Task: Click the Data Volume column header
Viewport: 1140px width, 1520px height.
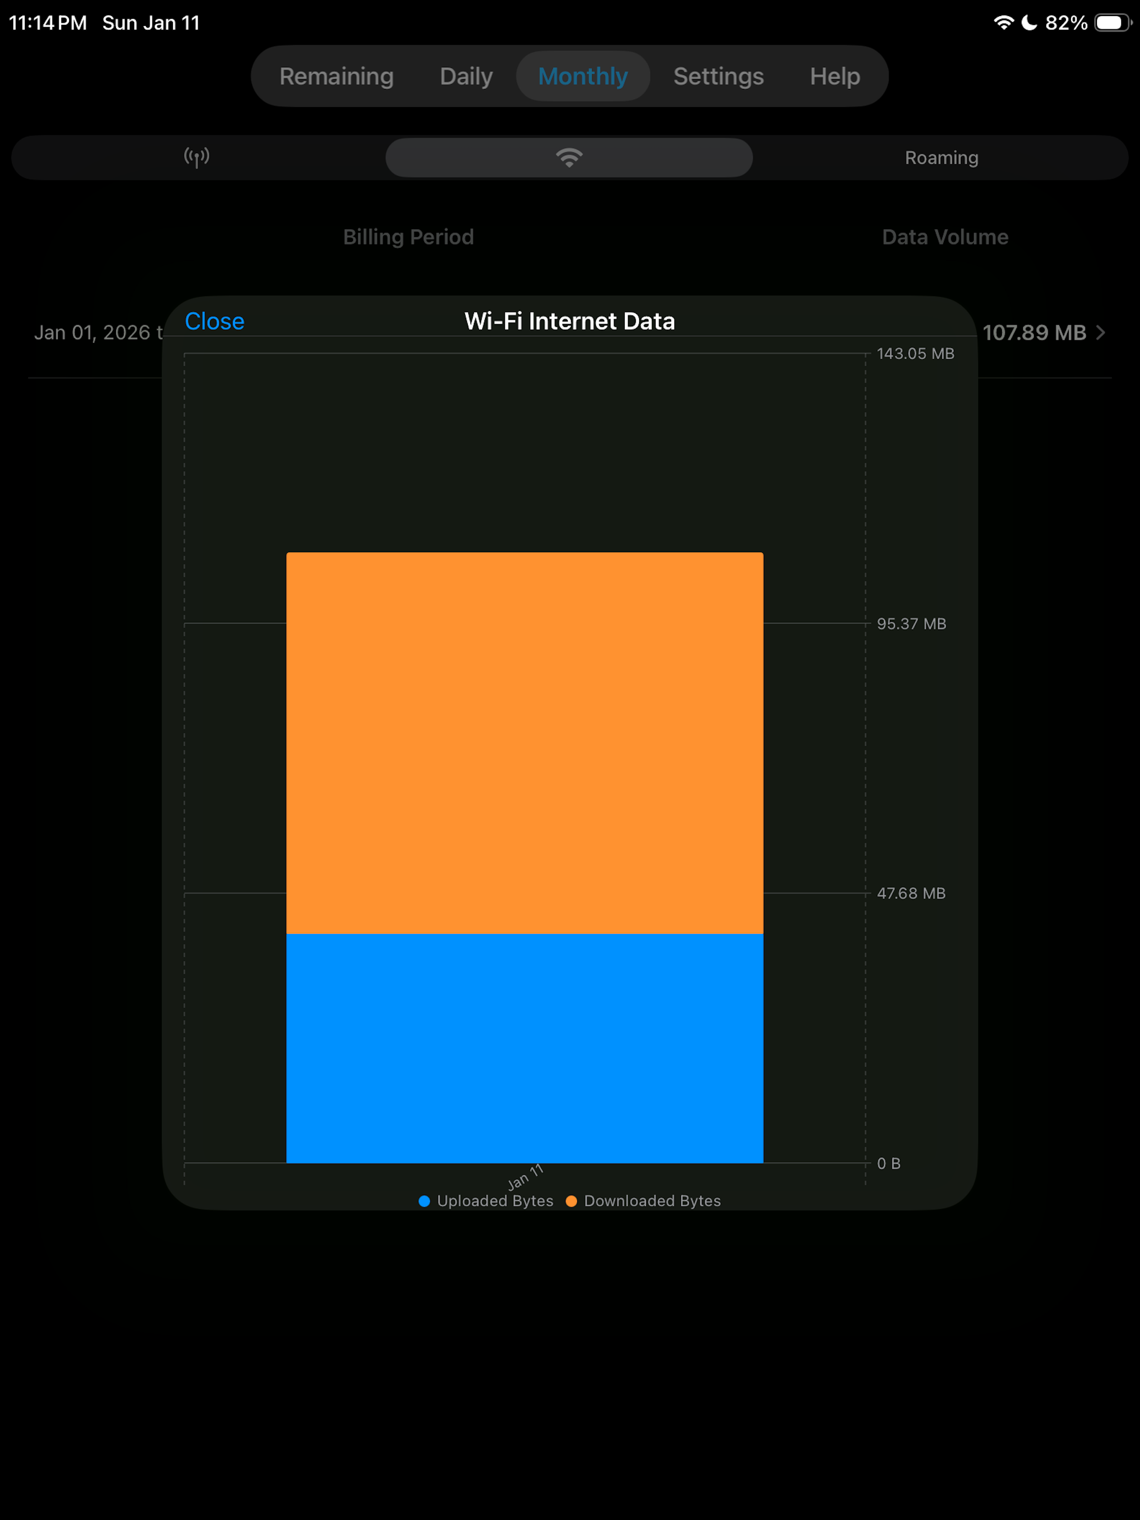Action: point(945,237)
